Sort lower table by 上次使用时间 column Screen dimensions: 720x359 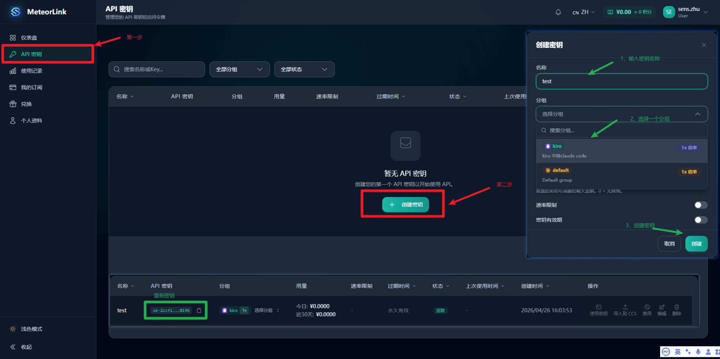coord(485,286)
